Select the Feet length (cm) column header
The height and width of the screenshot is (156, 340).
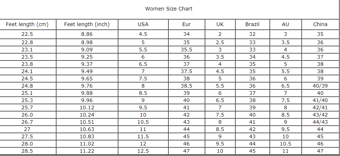click(27, 25)
